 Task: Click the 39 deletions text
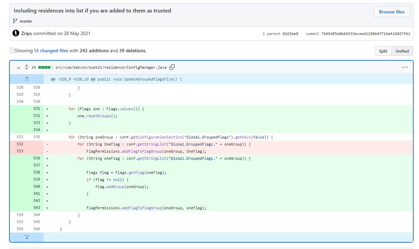pyautogui.click(x=132, y=51)
